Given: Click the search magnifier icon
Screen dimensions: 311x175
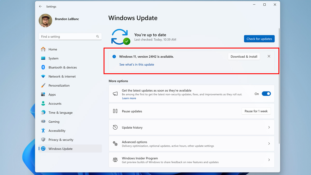Looking at the screenshot, I should 97,37.
